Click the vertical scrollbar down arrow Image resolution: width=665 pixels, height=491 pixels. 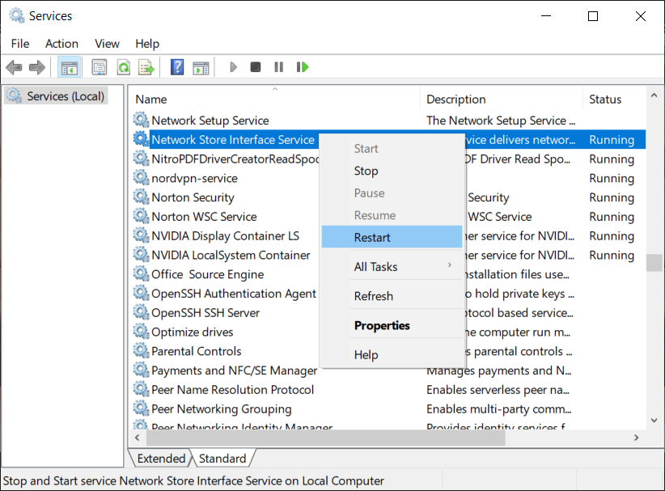654,420
